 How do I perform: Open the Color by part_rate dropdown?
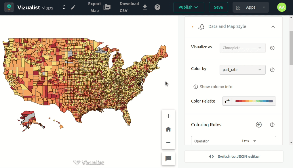click(242, 70)
